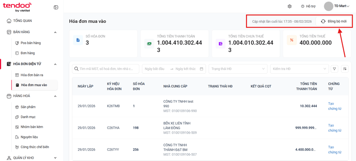This screenshot has width=356, height=161.
Task: Click the help circle icon beside Hỗ trợ
Action: coord(302,6)
